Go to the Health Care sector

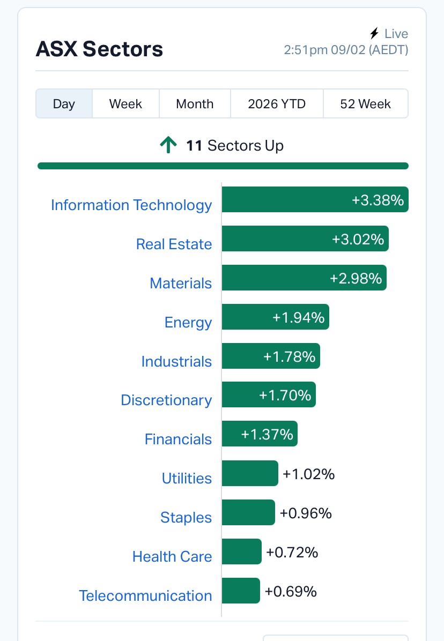172,557
